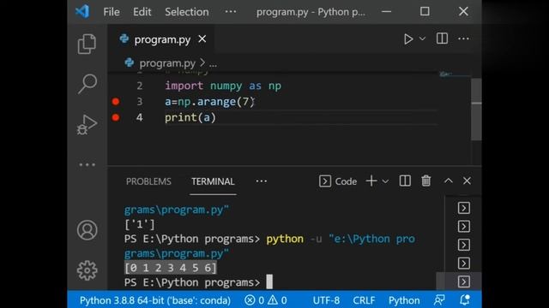Click on the a=np.arange(7) line
The image size is (549, 308).
point(209,102)
